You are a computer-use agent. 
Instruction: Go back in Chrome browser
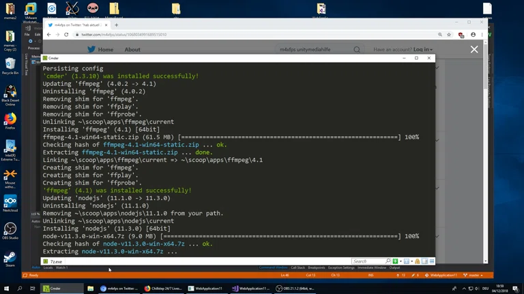tap(49, 35)
